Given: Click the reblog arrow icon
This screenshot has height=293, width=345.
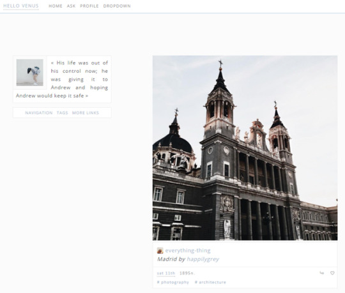Looking at the screenshot, I should click(322, 273).
